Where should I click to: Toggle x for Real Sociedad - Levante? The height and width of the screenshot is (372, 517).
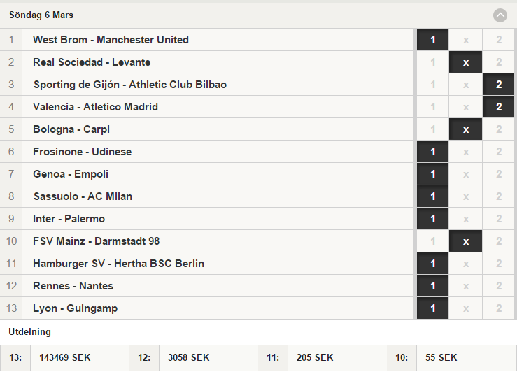(x=465, y=62)
